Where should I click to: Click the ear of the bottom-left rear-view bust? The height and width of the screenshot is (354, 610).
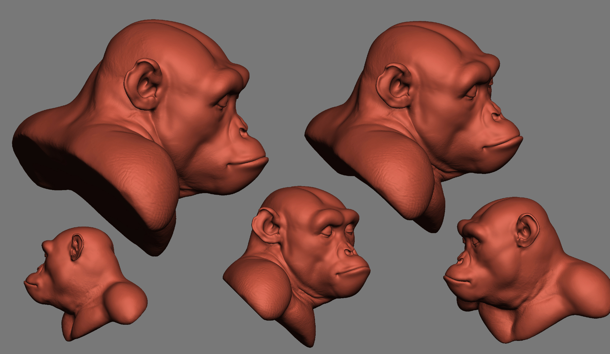pyautogui.click(x=77, y=247)
